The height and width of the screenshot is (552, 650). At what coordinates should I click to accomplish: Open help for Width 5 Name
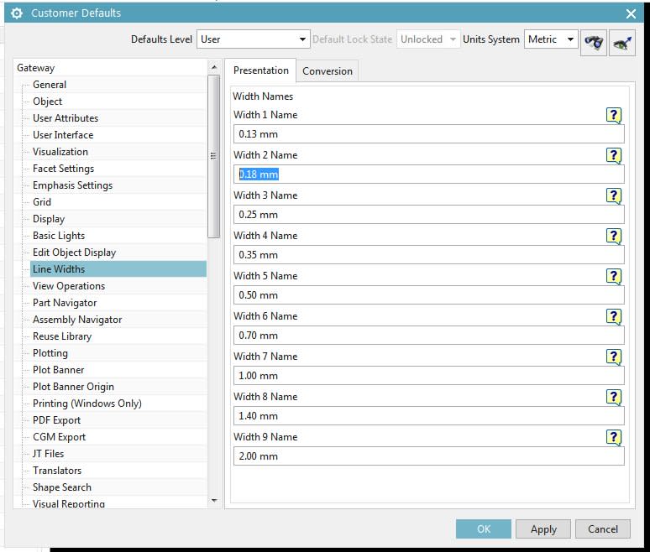tap(614, 276)
